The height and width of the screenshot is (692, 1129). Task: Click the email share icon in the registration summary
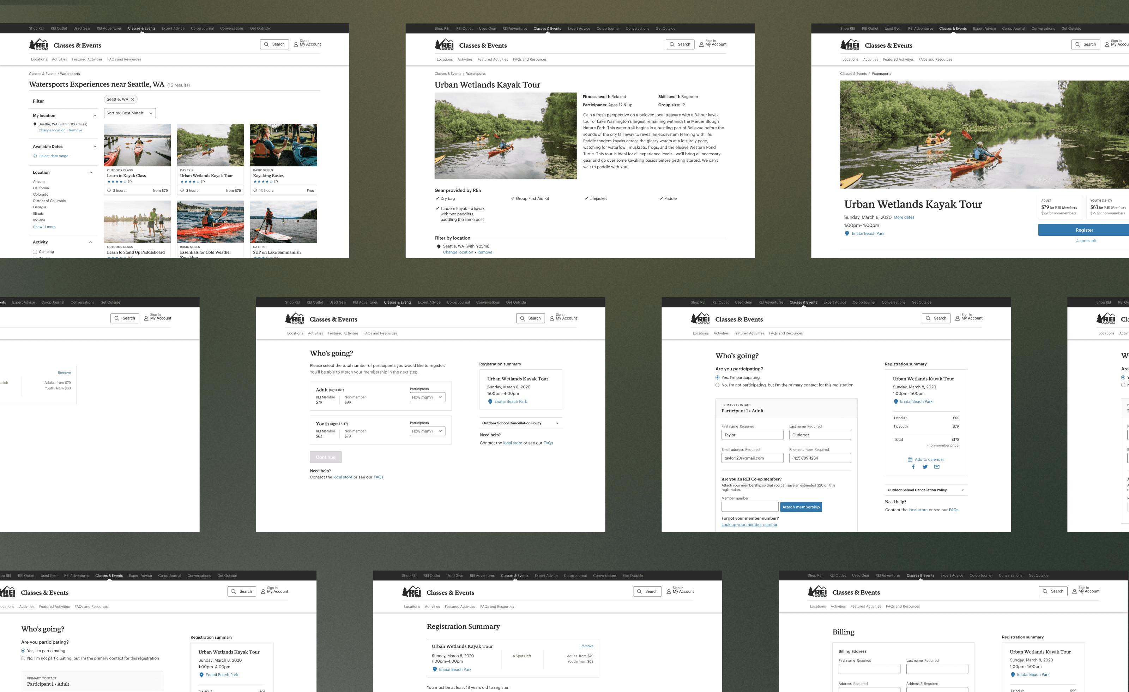(x=937, y=467)
